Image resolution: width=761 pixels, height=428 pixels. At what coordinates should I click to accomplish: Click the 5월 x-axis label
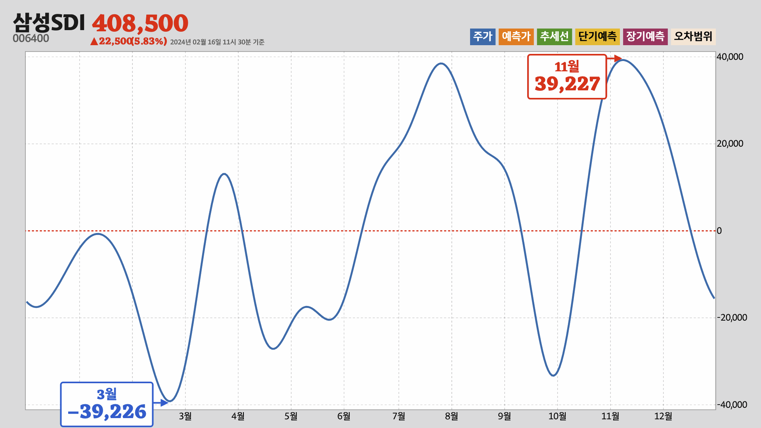pyautogui.click(x=291, y=416)
